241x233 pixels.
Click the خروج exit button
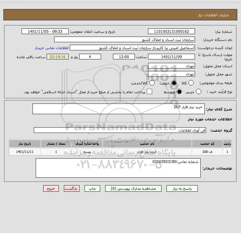(x=51, y=189)
